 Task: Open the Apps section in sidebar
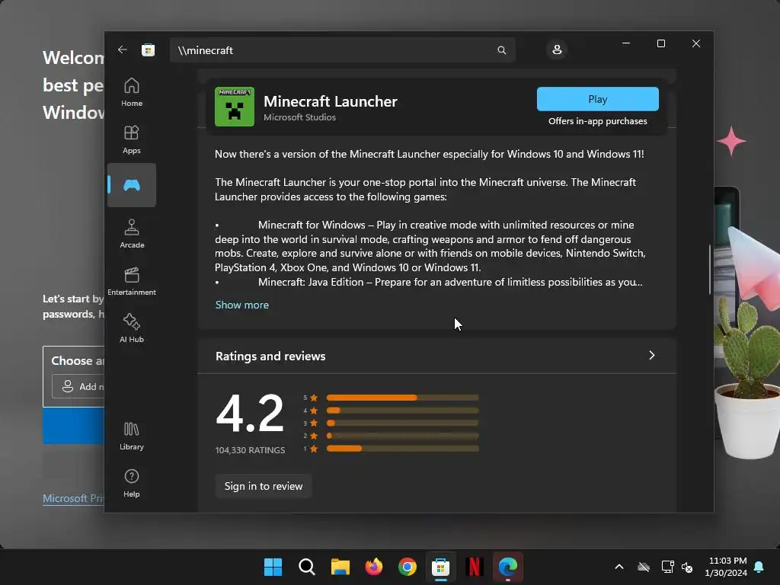(x=132, y=139)
